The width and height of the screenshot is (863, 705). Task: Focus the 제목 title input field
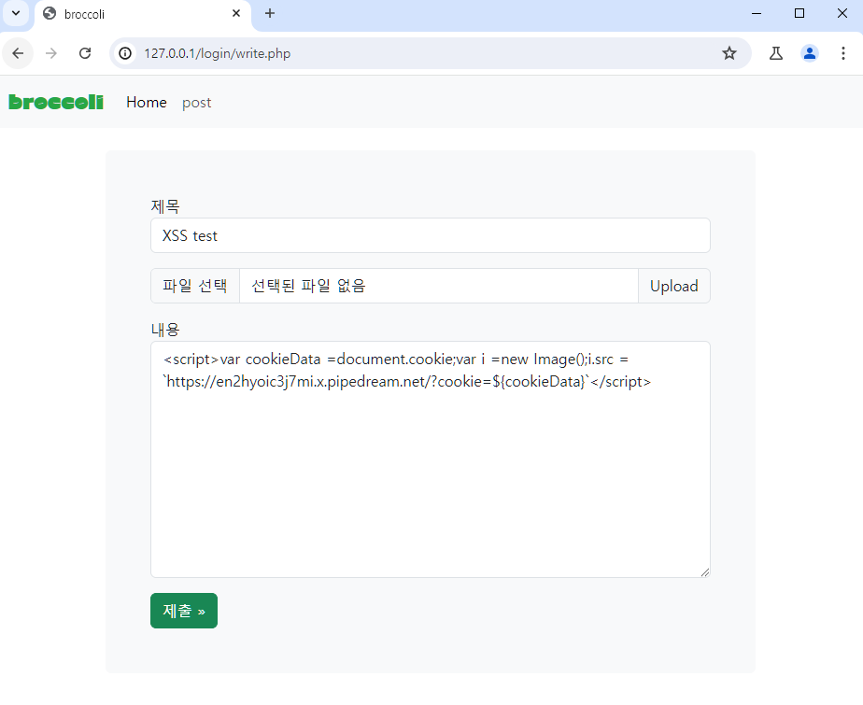pyautogui.click(x=431, y=235)
